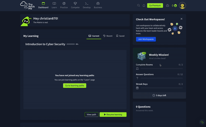Click the Resume learning button
Screen dimensions: 206x127
pyautogui.click(x=113, y=115)
